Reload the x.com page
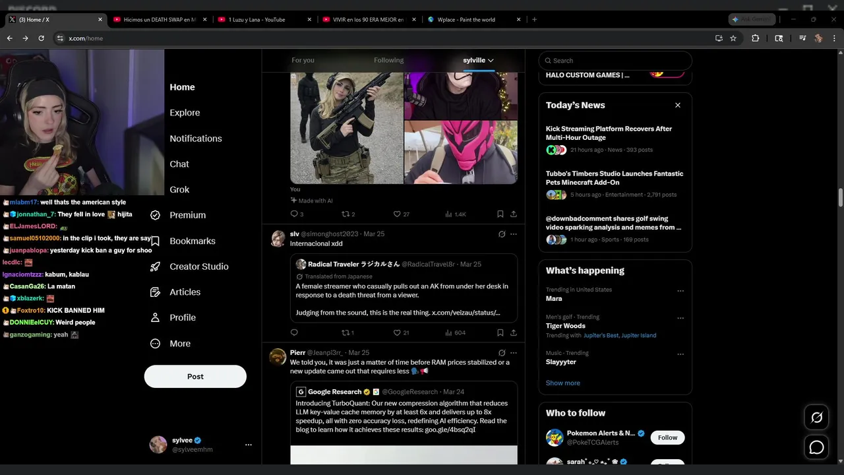 click(41, 38)
